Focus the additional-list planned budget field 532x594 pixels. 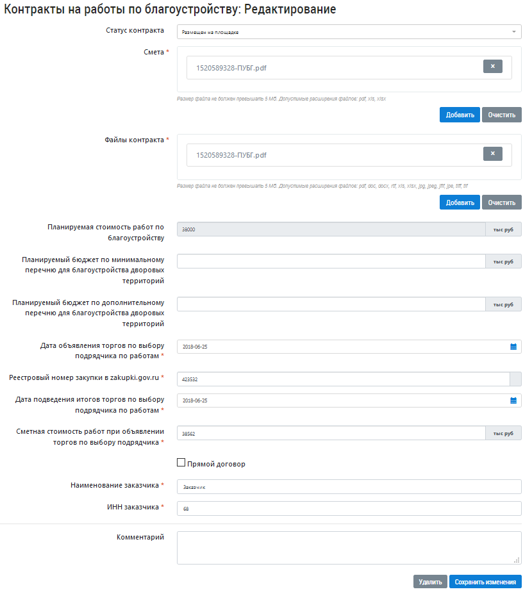(331, 304)
